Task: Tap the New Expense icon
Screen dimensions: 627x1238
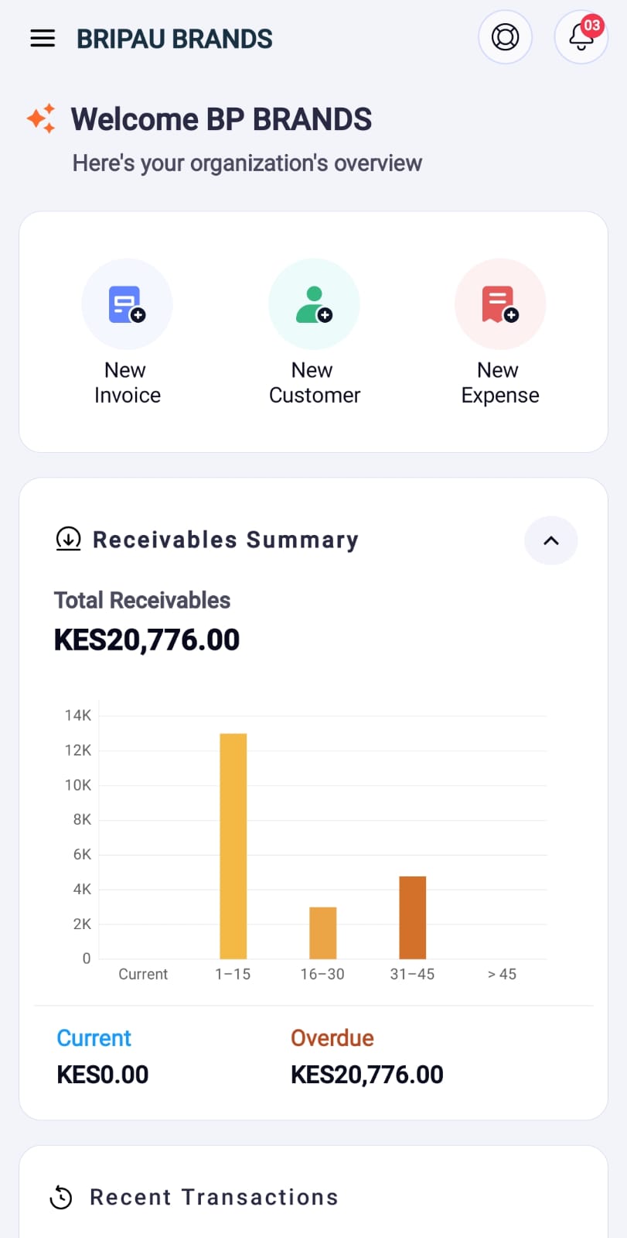Action: pos(499,304)
